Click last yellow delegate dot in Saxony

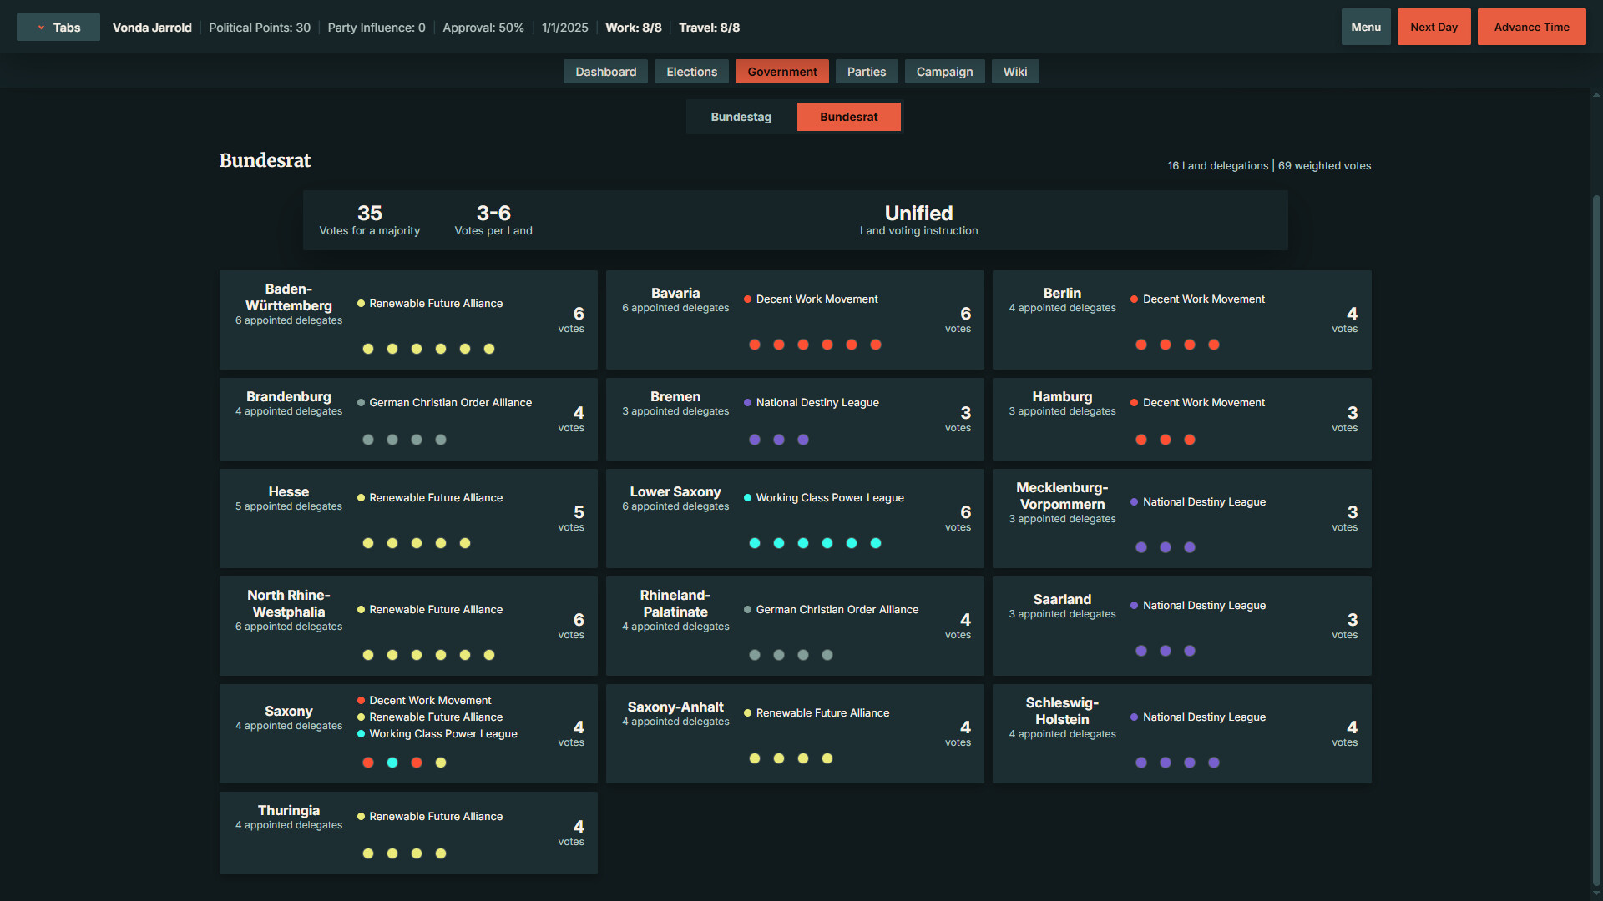point(441,763)
